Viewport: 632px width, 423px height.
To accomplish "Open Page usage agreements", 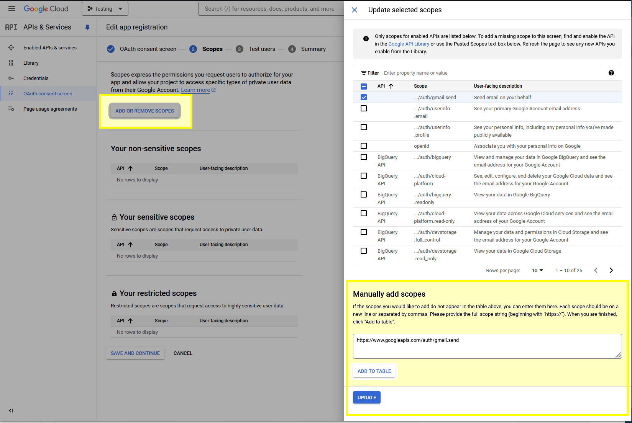I will tap(50, 109).
